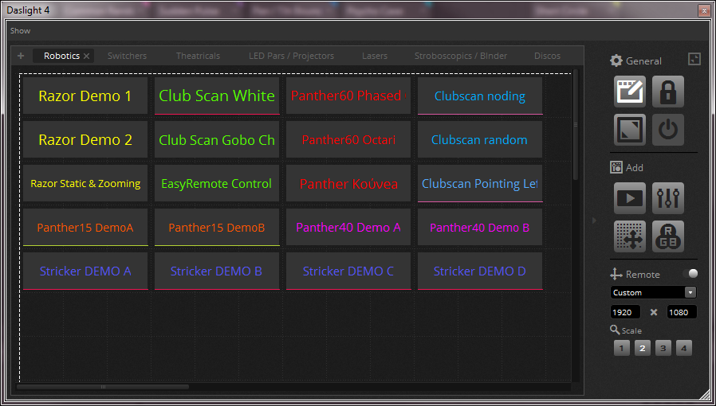Select the Robotics tab
Viewport: 716px width, 406px height.
pyautogui.click(x=61, y=56)
